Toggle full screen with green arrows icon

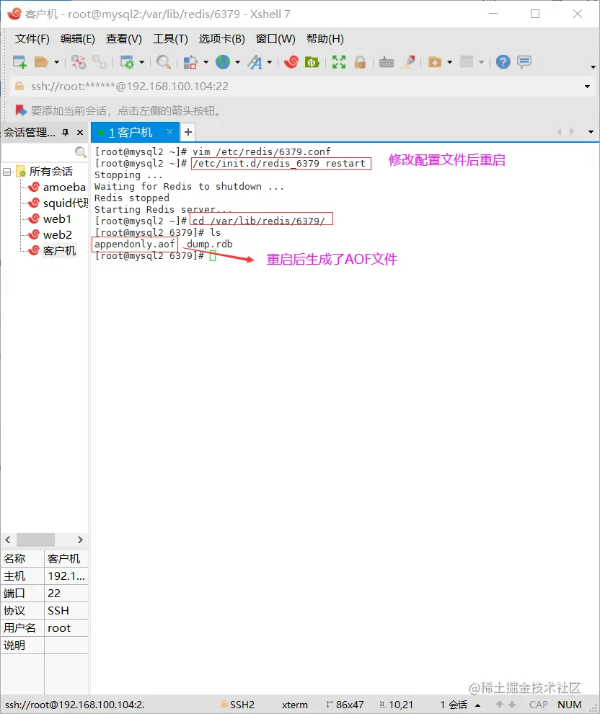(x=339, y=62)
